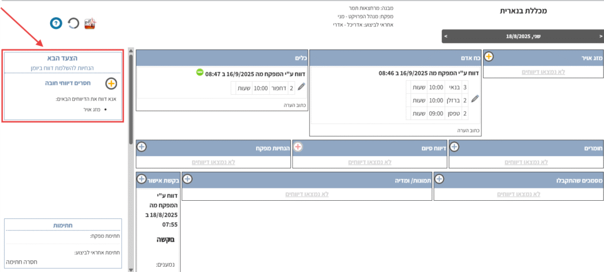Edit the כלים report with pencil icon

301,87
